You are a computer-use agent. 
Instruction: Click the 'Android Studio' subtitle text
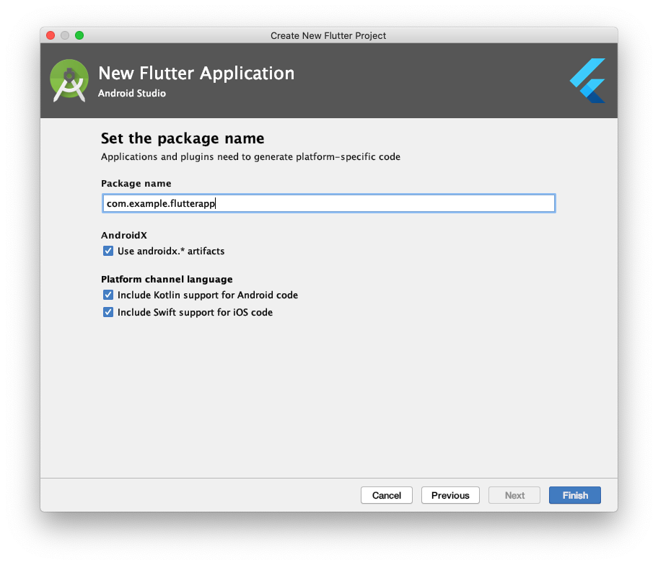[x=132, y=93]
